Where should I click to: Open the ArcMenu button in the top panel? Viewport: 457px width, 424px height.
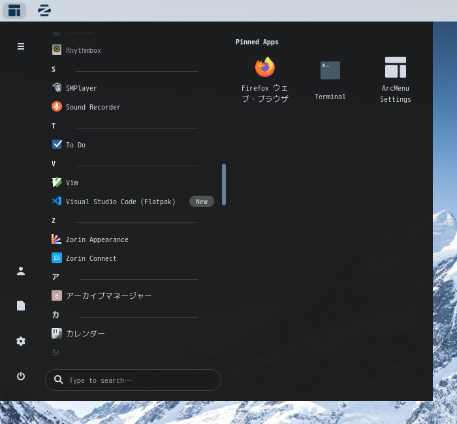click(x=14, y=10)
